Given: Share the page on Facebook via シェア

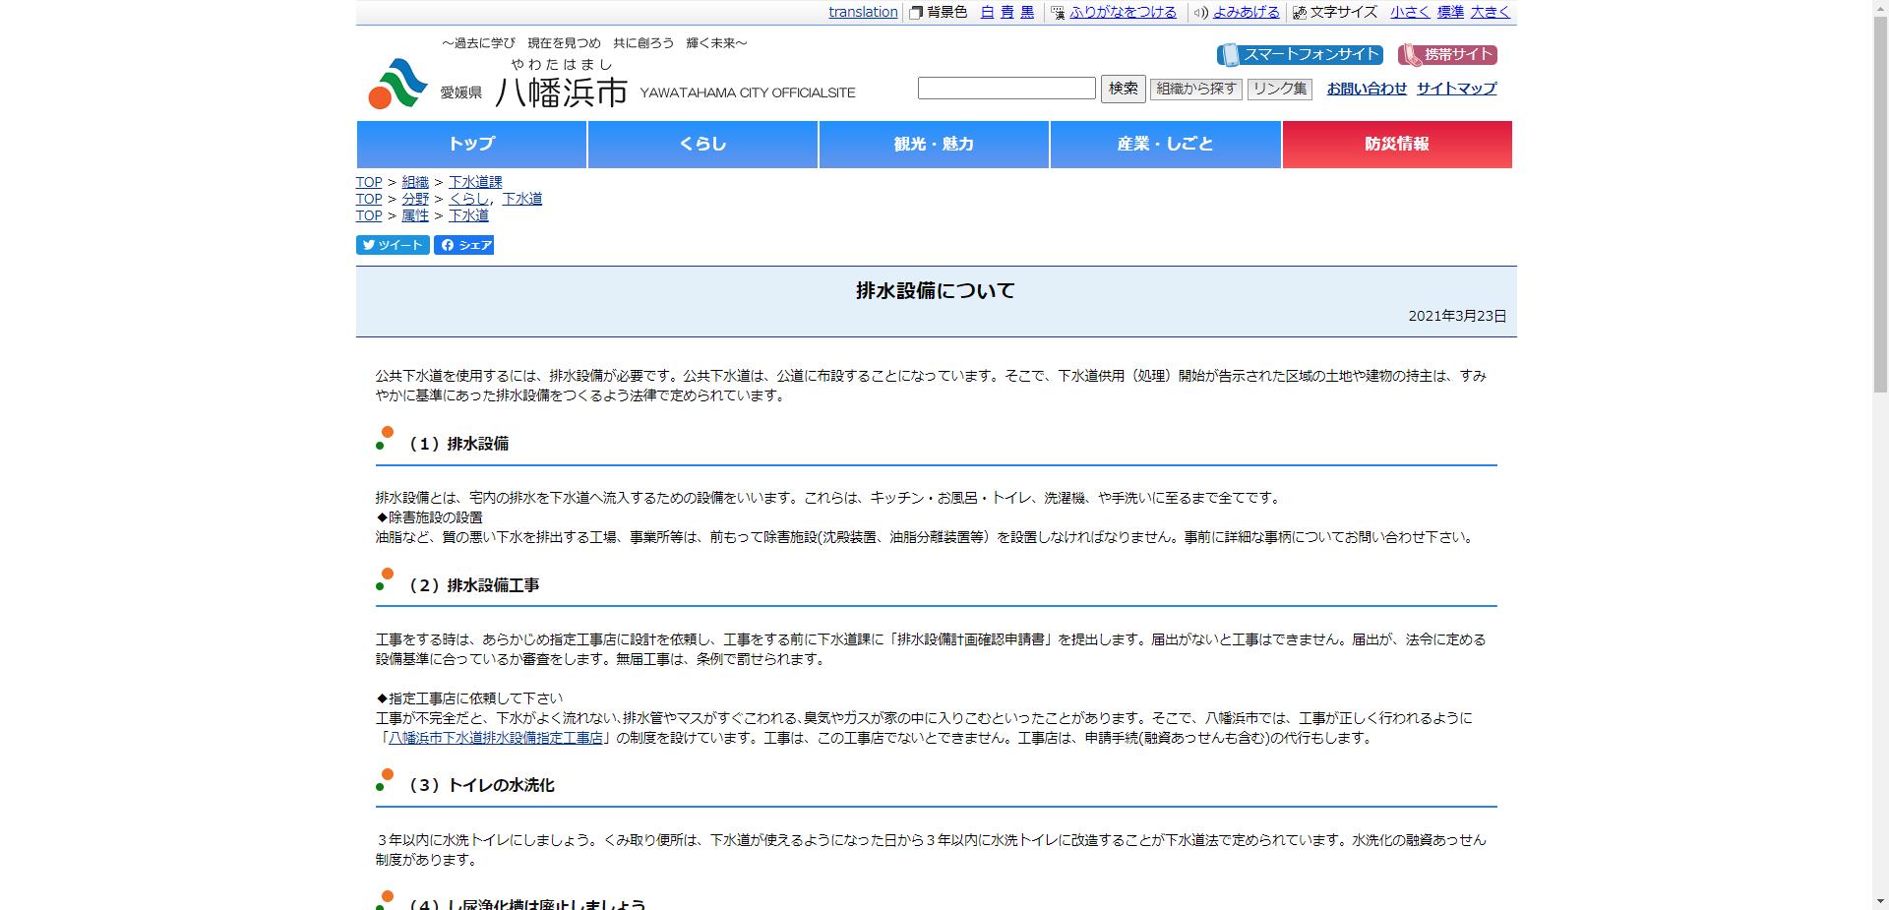Looking at the screenshot, I should 463,245.
